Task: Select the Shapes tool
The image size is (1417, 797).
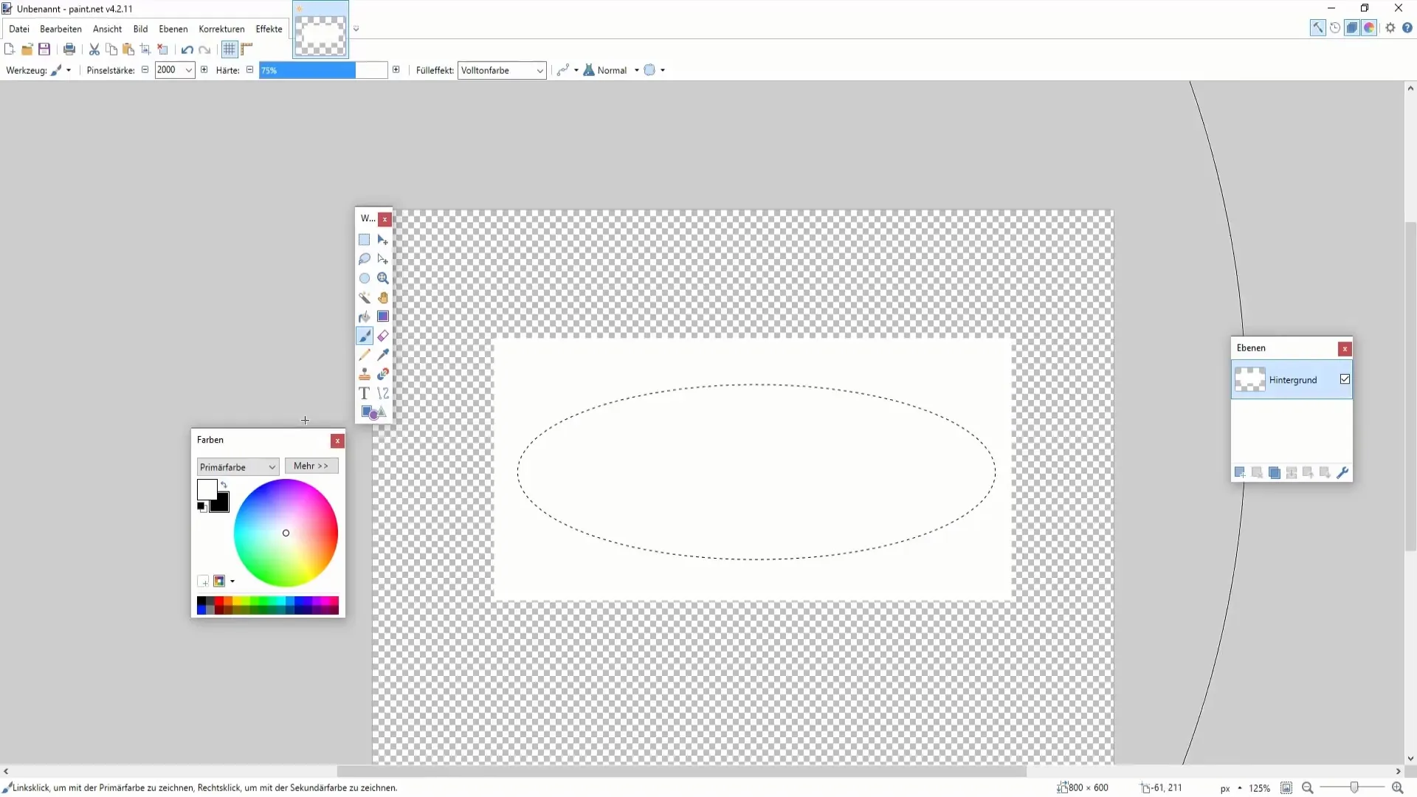Action: (373, 413)
